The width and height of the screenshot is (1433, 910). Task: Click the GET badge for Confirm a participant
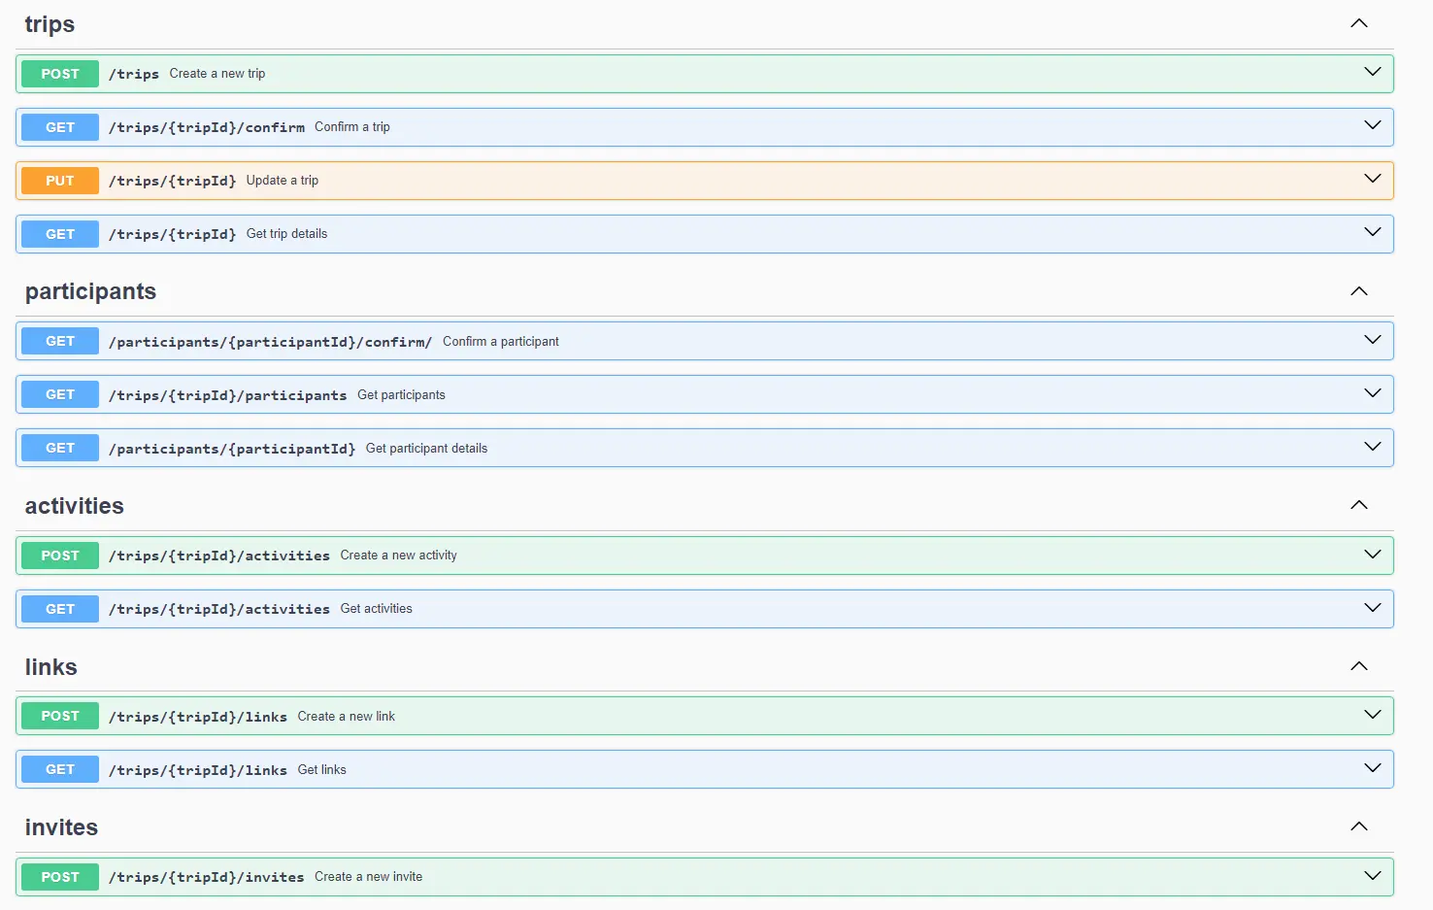tap(60, 341)
